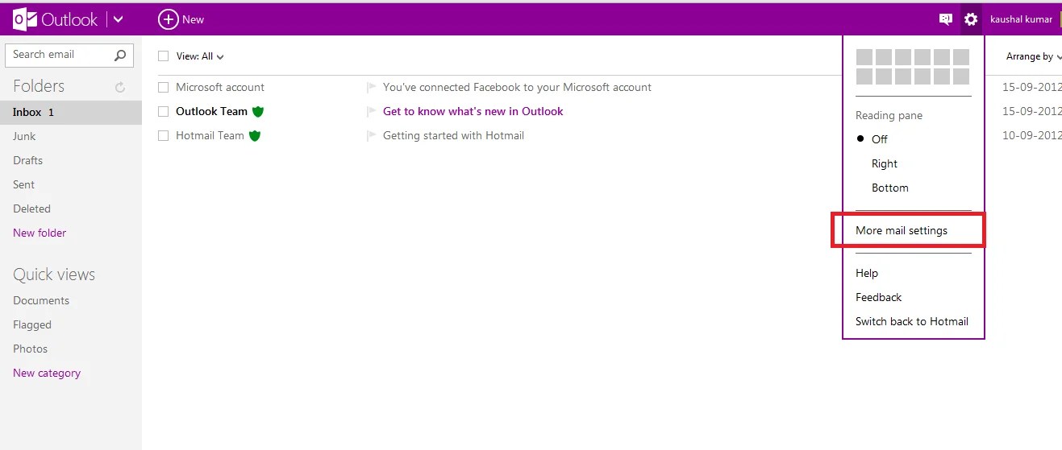The height and width of the screenshot is (450, 1062).
Task: Click the search magnifier icon
Action: 120,55
